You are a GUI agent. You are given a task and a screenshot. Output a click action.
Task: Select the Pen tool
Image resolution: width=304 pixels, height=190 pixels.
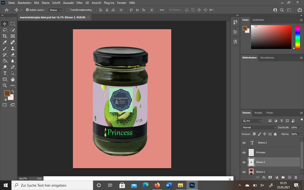point(12,67)
